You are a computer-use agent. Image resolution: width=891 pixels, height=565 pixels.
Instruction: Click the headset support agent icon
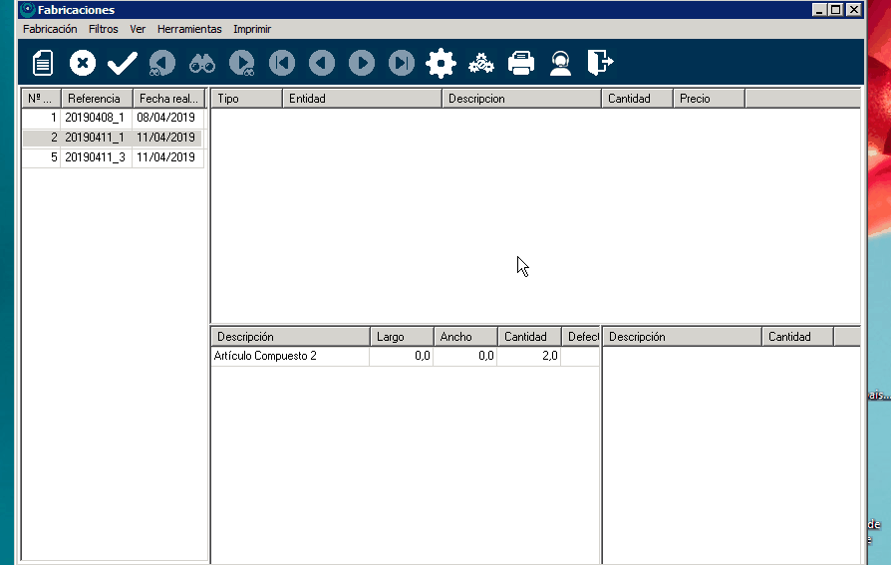click(561, 64)
